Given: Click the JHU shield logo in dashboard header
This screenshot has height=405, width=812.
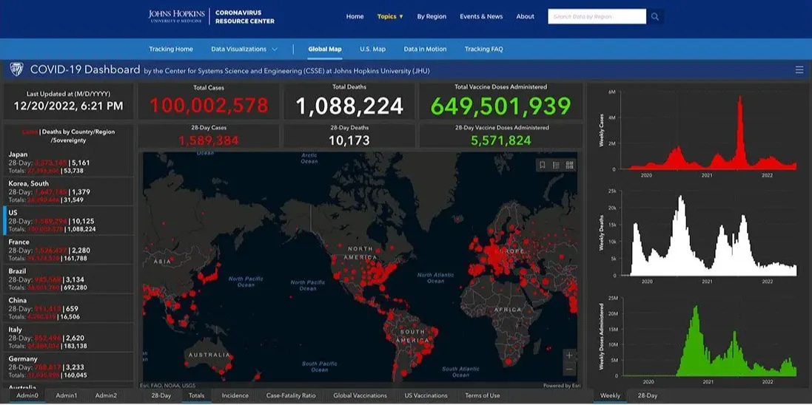Looking at the screenshot, I should 16,69.
